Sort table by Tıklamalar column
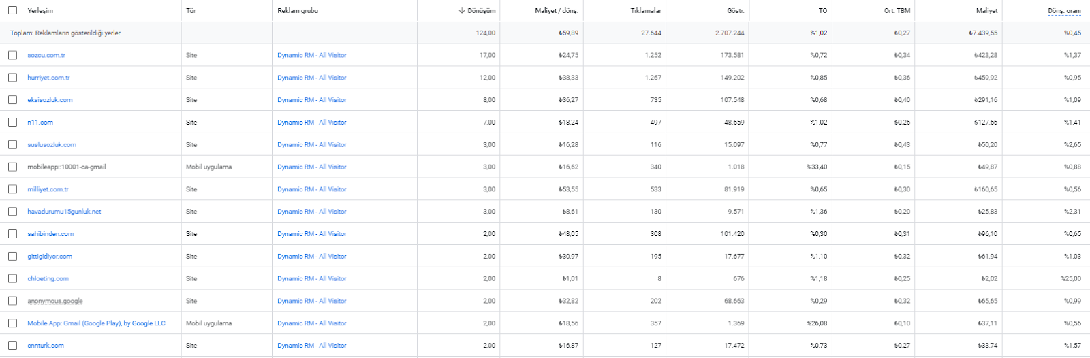1090x358 pixels. coord(646,11)
